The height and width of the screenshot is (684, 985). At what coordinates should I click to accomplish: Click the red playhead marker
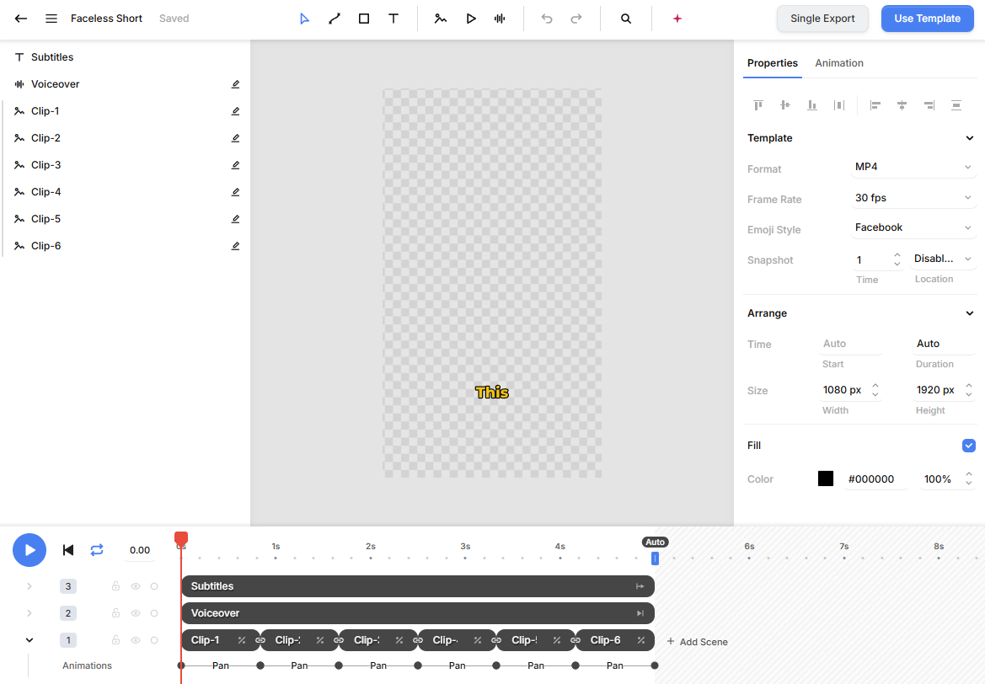click(x=181, y=538)
